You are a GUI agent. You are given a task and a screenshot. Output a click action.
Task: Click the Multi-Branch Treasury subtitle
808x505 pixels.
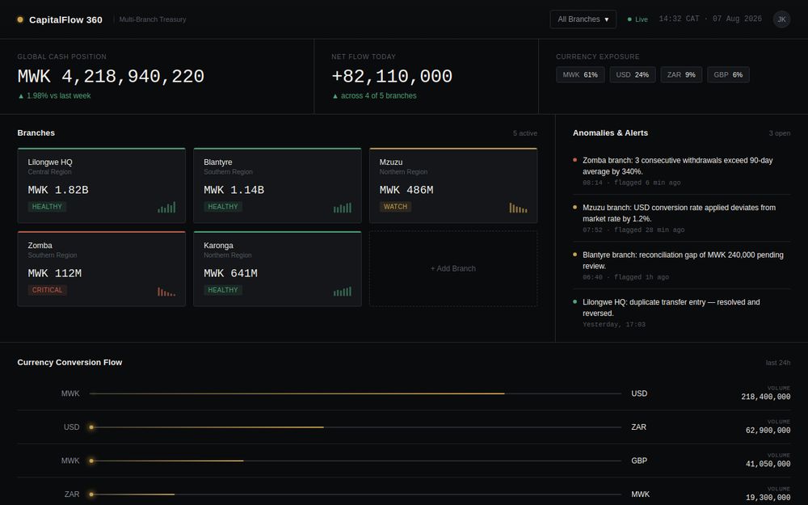point(153,19)
